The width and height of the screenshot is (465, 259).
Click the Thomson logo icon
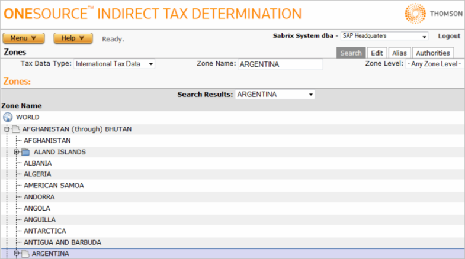point(415,14)
